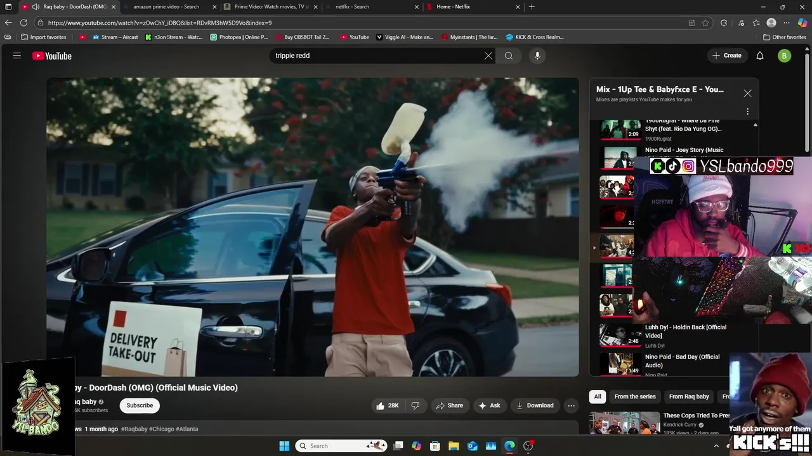Image resolution: width=812 pixels, height=456 pixels.
Task: Subscribe to Raq baby channel
Action: point(140,405)
